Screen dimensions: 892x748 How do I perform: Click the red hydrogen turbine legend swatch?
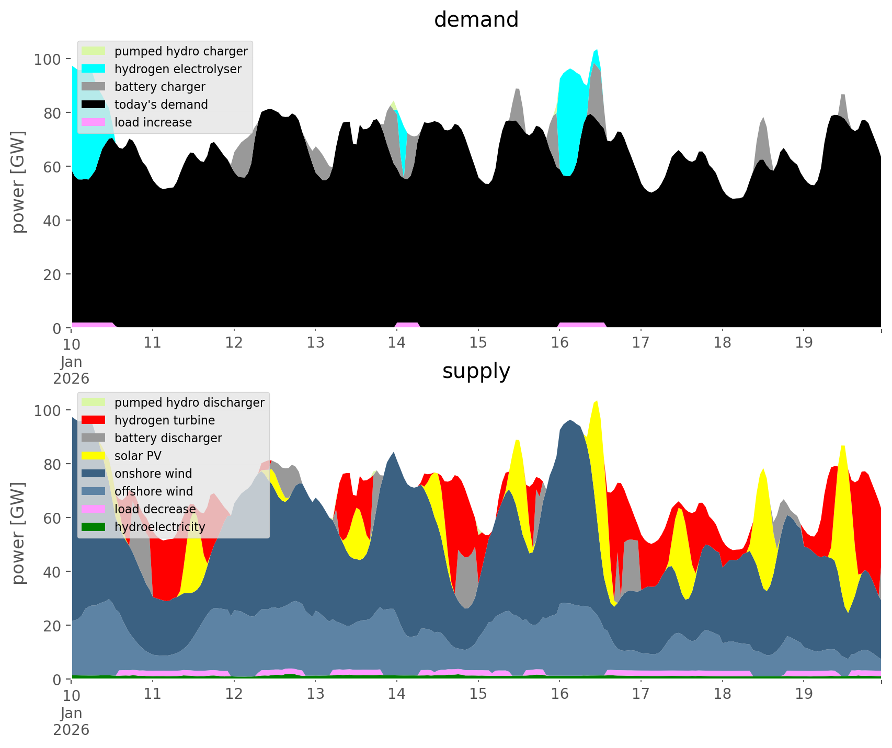(x=94, y=420)
